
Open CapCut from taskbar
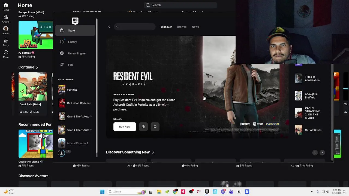click(239, 192)
